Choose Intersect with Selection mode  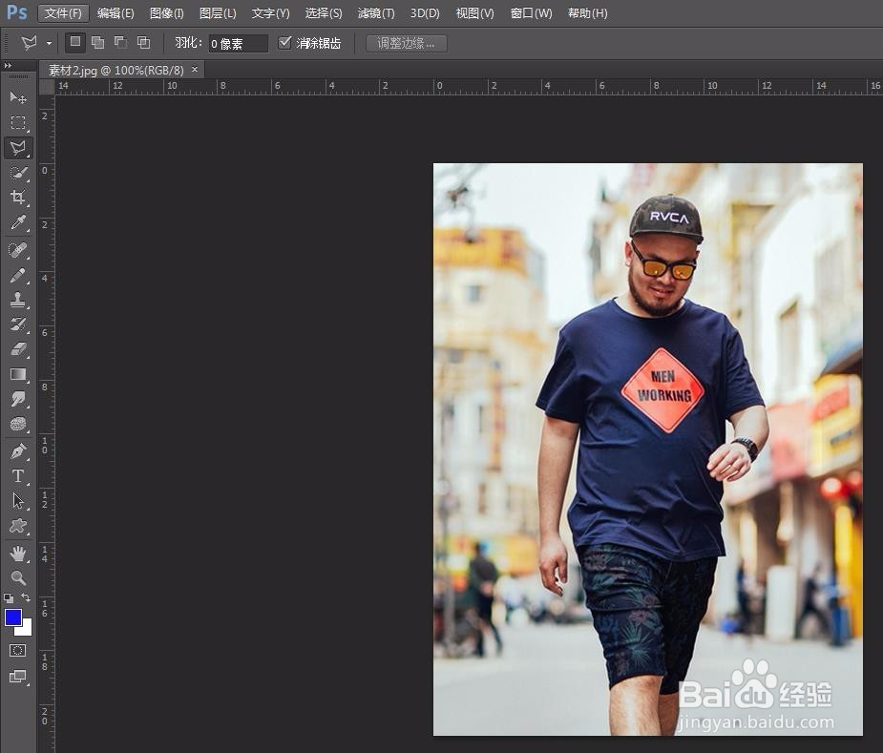click(143, 42)
